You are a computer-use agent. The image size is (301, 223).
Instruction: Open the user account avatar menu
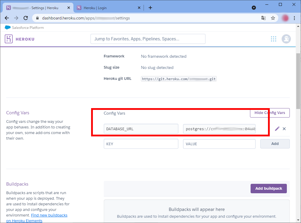coord(286,39)
